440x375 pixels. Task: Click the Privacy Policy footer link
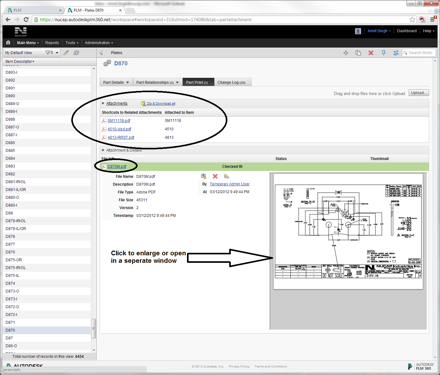[x=239, y=367]
